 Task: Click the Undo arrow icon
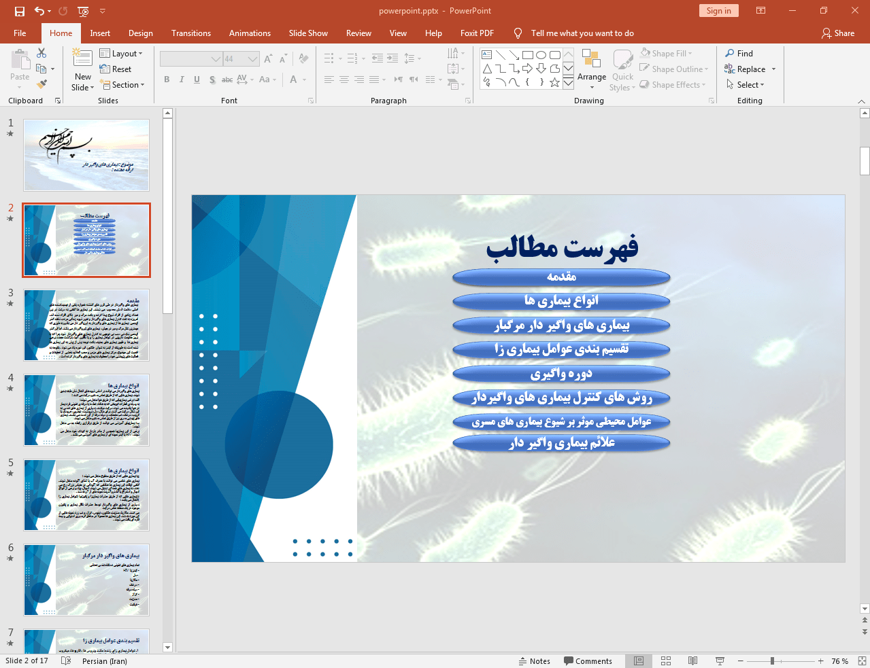point(39,11)
